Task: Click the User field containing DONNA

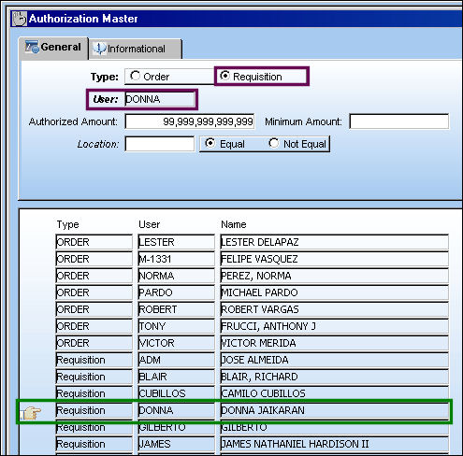Action: click(x=160, y=99)
